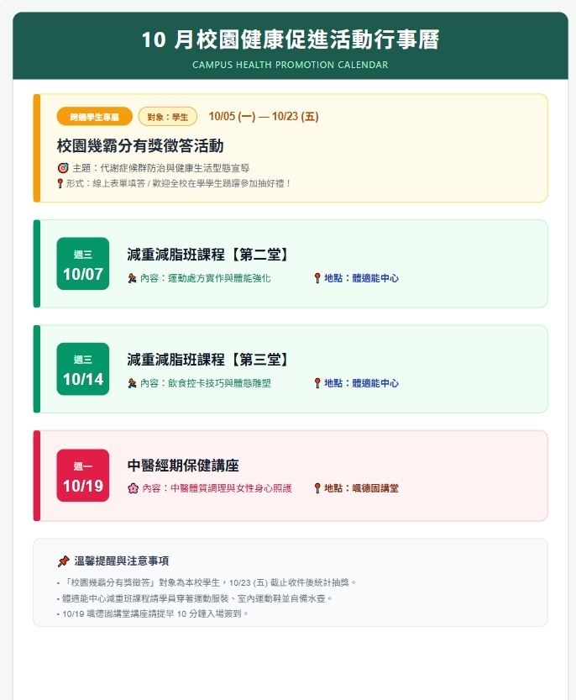
Task: Click the runner icon in the 第三堂 course
Action: click(x=132, y=383)
